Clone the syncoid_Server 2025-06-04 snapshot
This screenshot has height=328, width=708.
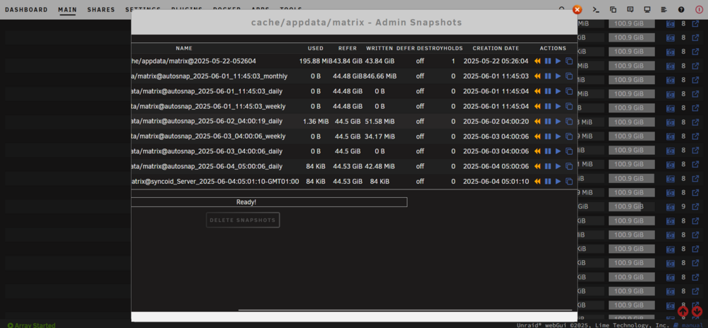(x=569, y=181)
